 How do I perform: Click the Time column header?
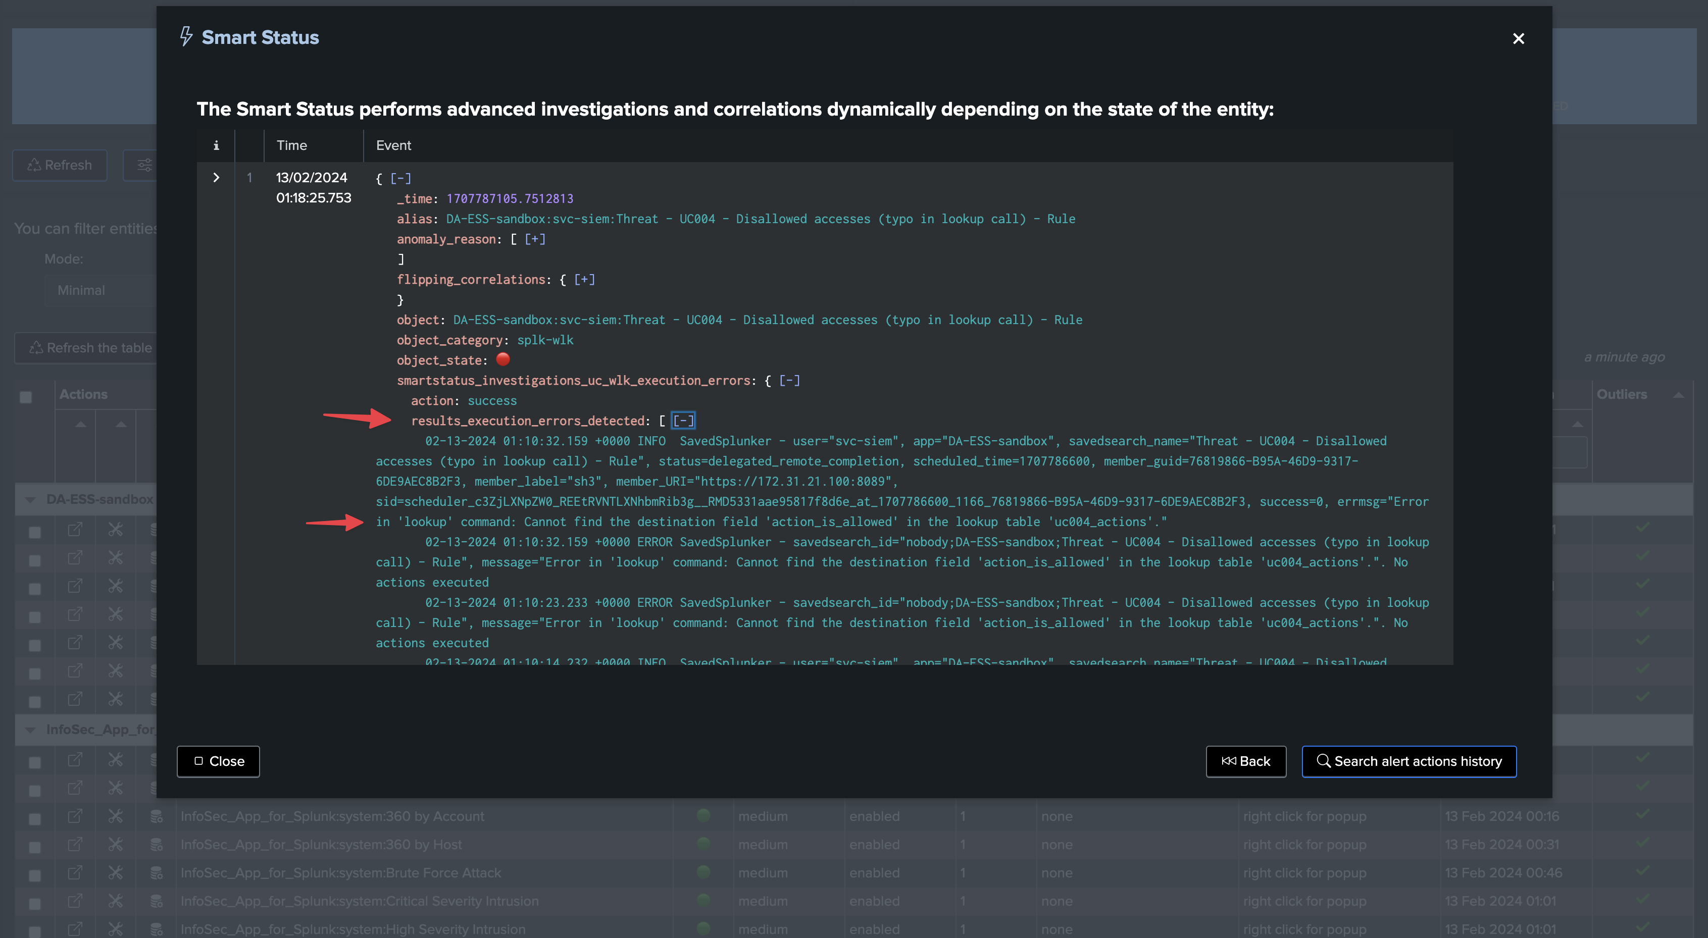(x=292, y=145)
